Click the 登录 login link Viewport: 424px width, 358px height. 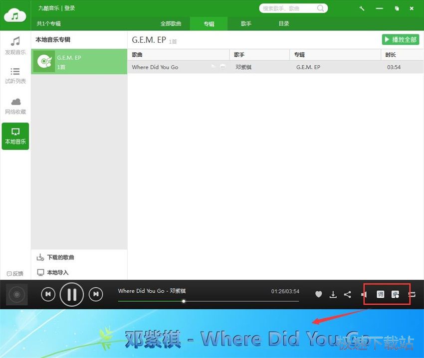click(x=69, y=8)
